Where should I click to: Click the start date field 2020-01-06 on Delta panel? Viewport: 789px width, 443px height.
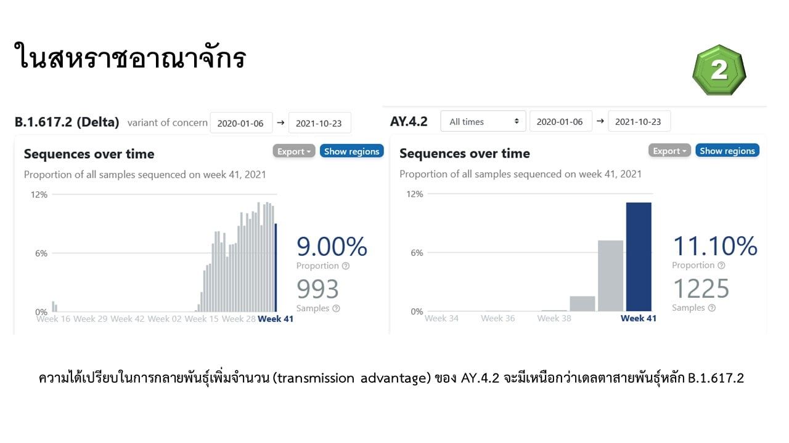click(x=242, y=122)
